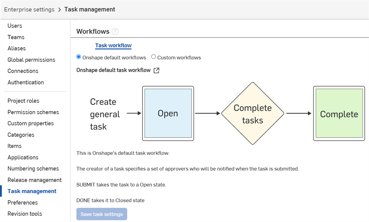This screenshot has height=222, width=369.
Task: Open the Project roles page
Action: 23,101
